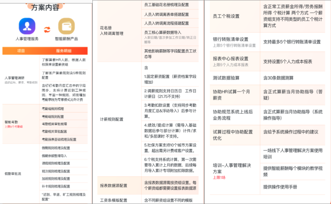
Task: Click the 4.绩效/提成计算 item
Action: pos(170,131)
